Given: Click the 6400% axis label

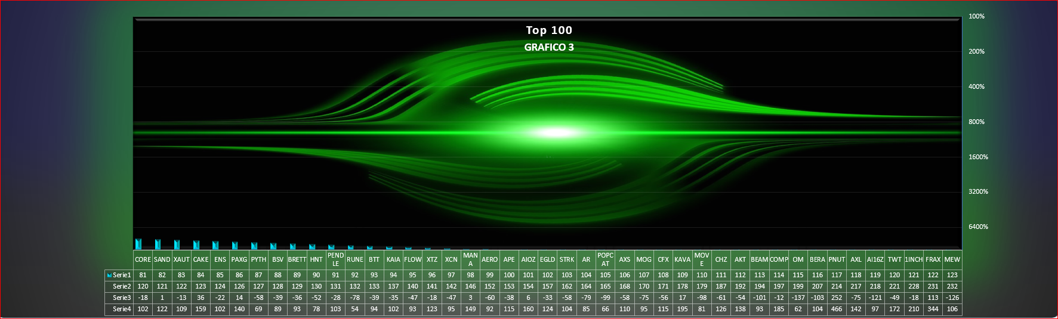Looking at the screenshot, I should (978, 227).
